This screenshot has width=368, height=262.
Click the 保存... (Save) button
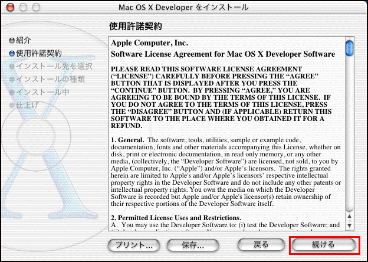pos(193,245)
